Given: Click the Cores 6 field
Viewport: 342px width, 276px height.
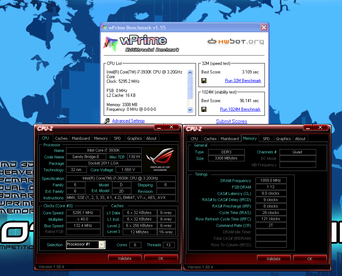Looking at the screenshot, I should pyautogui.click(x=135, y=245).
